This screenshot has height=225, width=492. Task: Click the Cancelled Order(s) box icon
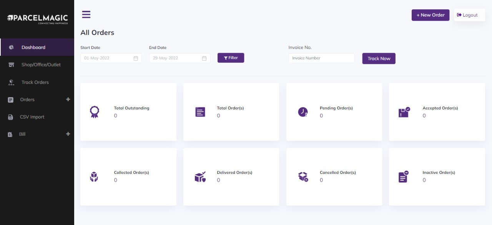[x=303, y=177]
